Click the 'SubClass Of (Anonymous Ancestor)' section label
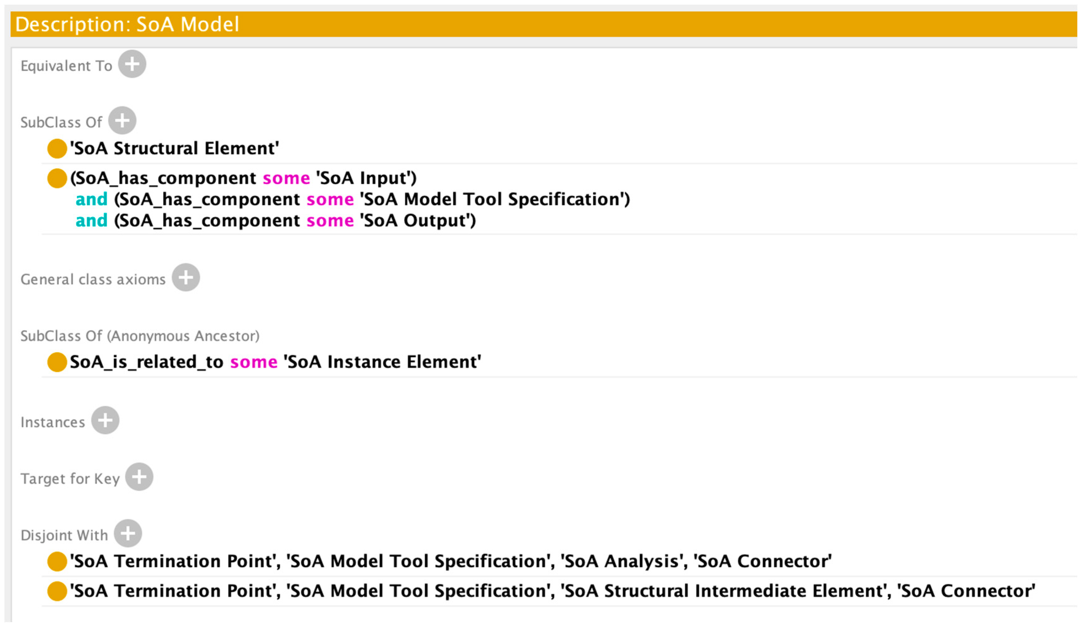Image resolution: width=1082 pixels, height=626 pixels. [140, 336]
